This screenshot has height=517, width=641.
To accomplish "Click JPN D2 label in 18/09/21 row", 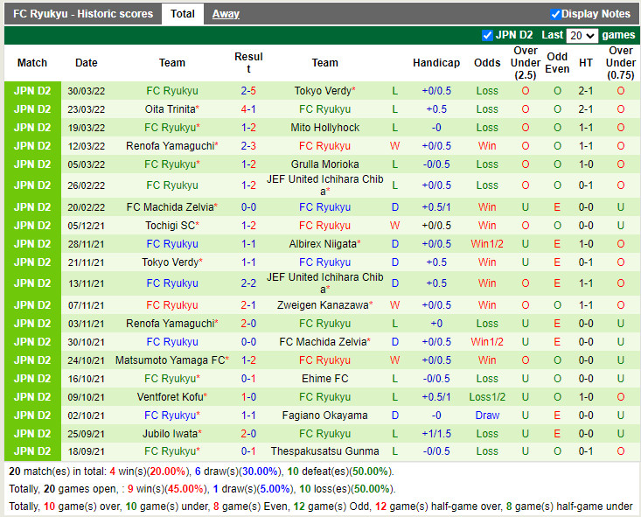I will pos(32,451).
